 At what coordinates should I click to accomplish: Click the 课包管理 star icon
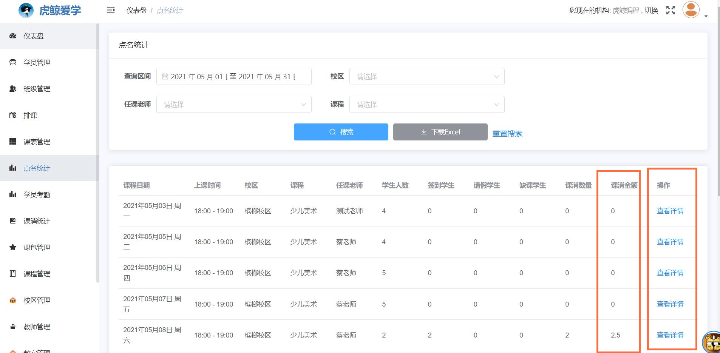13,247
